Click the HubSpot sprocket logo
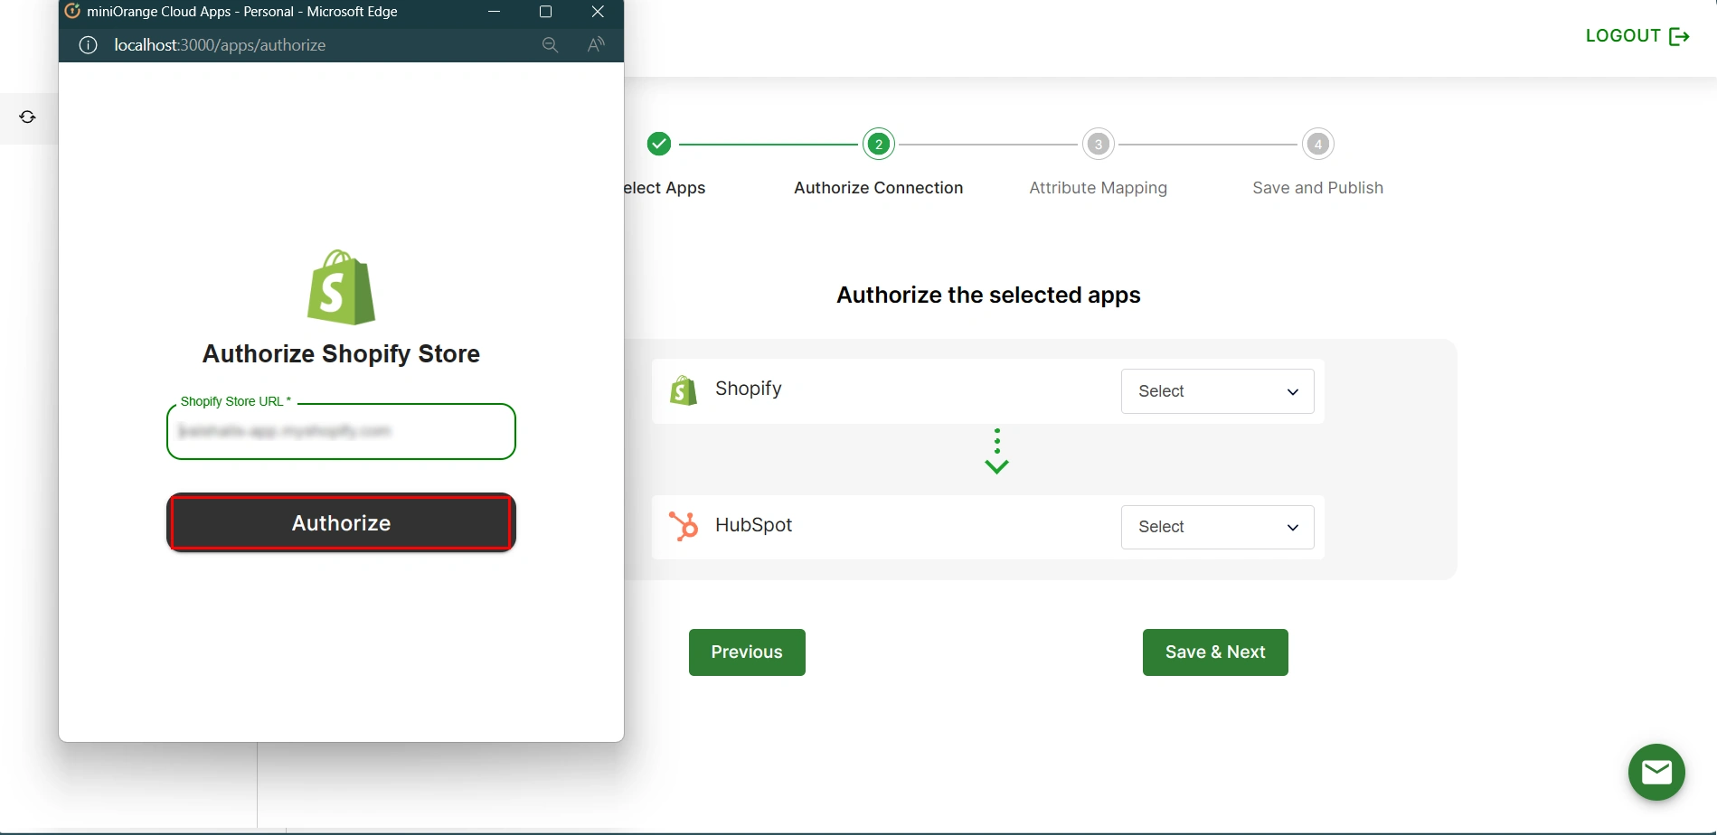The width and height of the screenshot is (1717, 835). pyautogui.click(x=684, y=525)
